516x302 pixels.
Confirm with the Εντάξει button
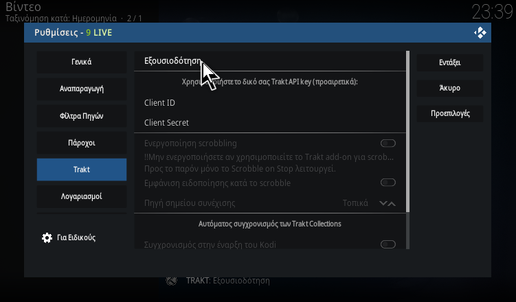[x=450, y=62]
